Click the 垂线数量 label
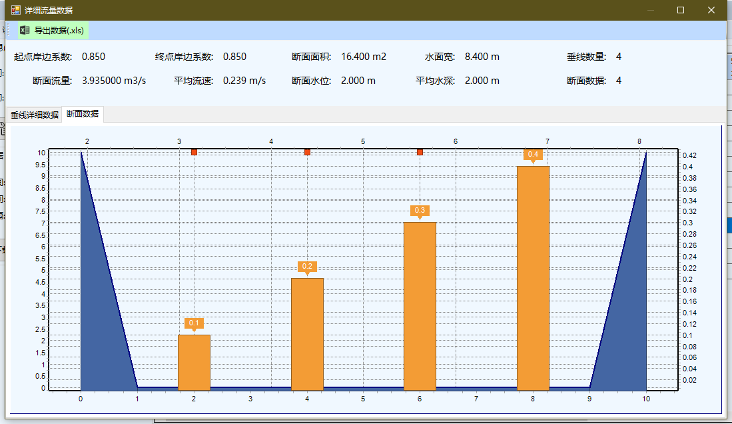 click(586, 57)
